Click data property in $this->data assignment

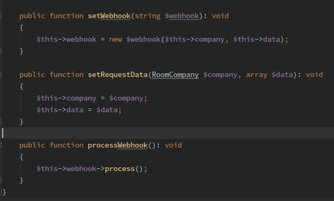[75, 110]
